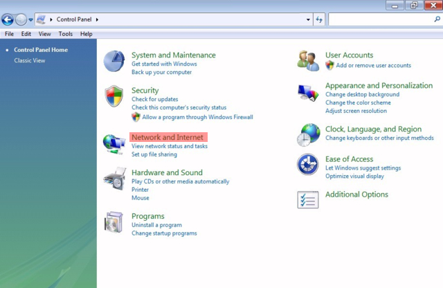Open the View menu
The height and width of the screenshot is (288, 443).
tap(44, 34)
